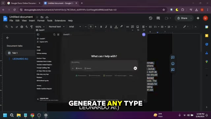Screen dimensions: 211x119
Task: Toggle underline formatting in toolbar
Action: [x=111, y=27]
